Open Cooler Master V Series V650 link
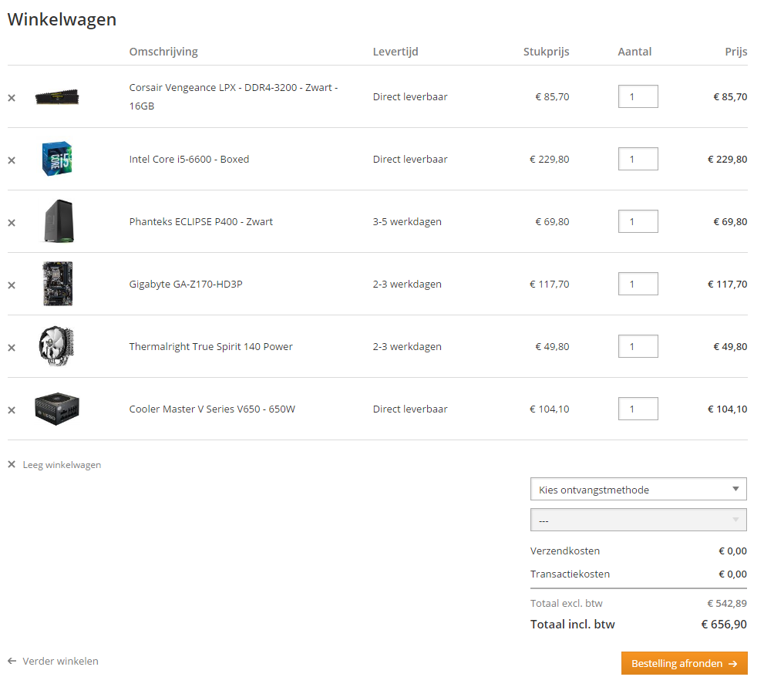 212,409
